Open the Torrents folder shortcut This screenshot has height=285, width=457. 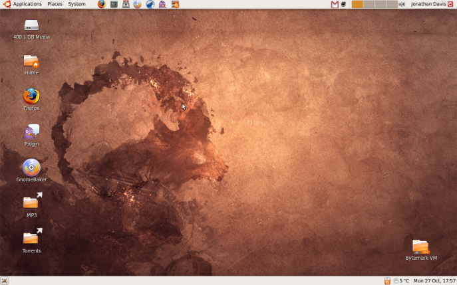point(31,237)
